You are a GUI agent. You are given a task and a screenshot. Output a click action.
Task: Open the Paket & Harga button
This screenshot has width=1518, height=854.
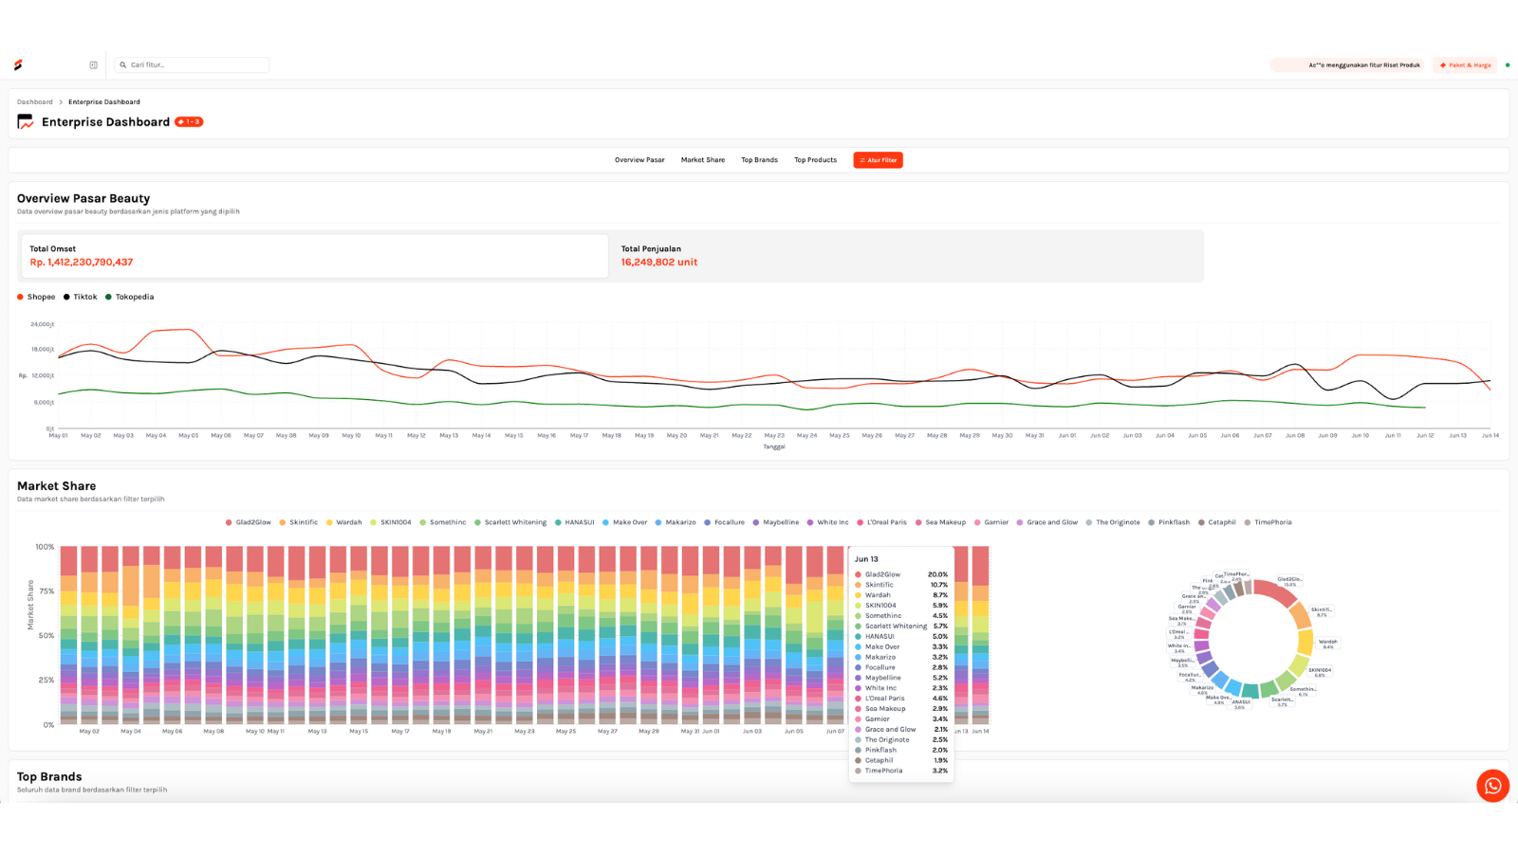[1465, 65]
